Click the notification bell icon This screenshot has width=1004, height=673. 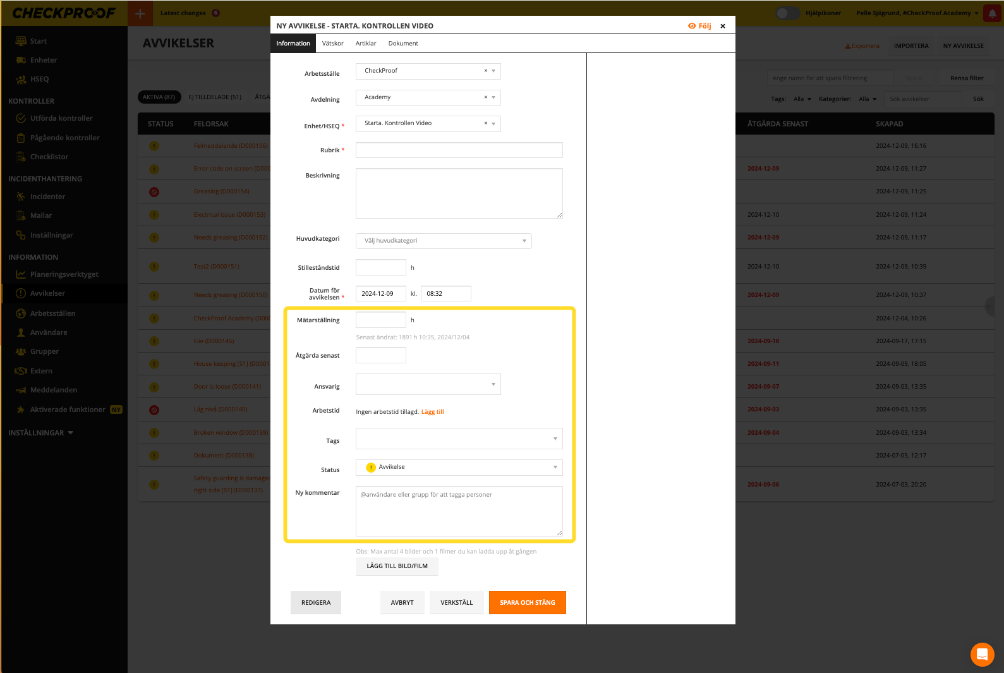[x=992, y=13]
